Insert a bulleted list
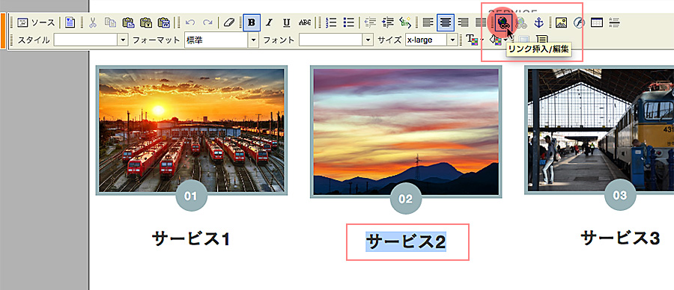674x290 pixels. click(x=348, y=22)
